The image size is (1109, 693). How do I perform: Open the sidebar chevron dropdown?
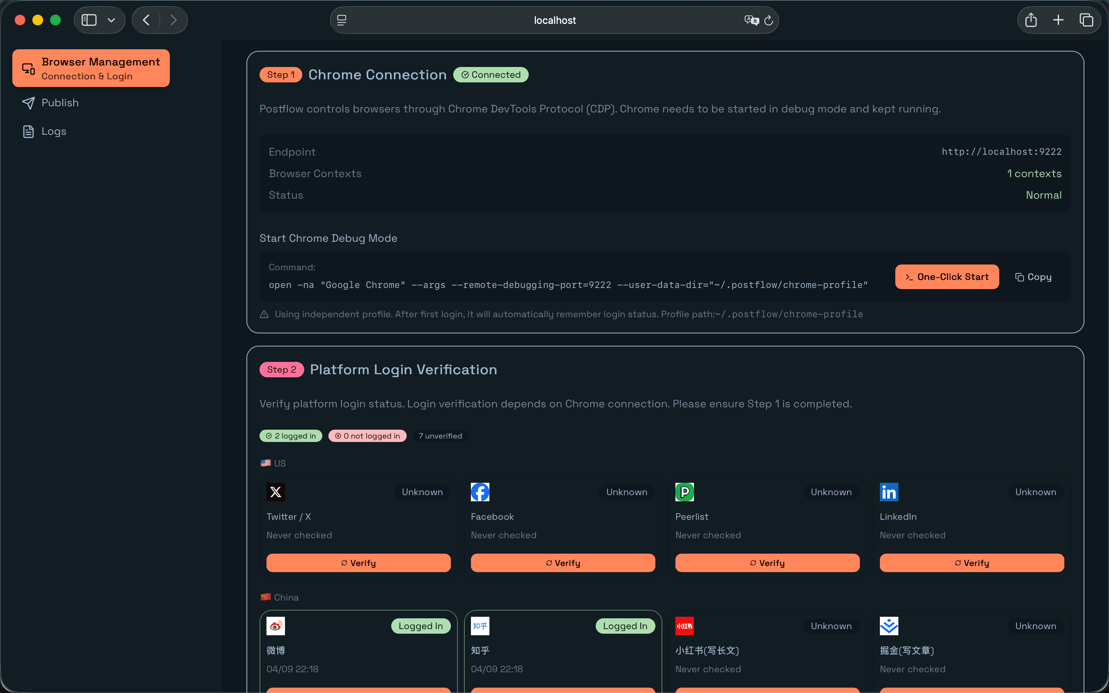(111, 20)
